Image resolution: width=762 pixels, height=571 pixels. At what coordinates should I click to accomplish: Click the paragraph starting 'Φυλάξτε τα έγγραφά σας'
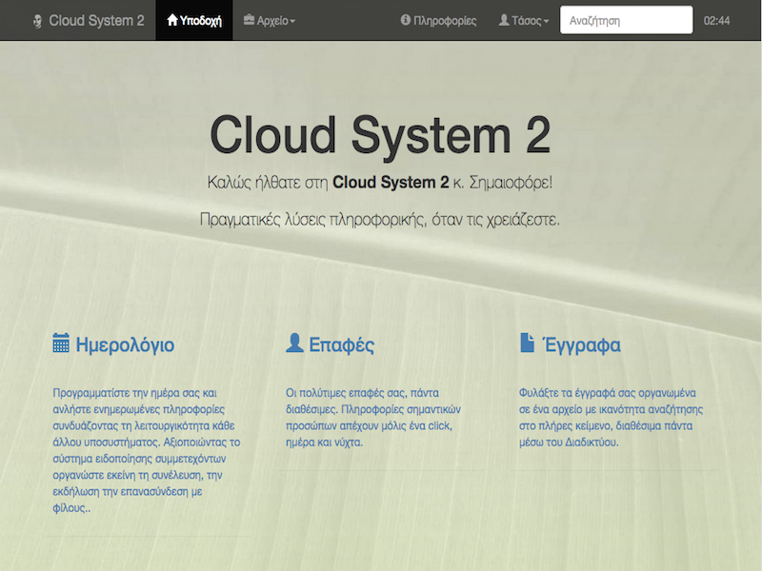(x=611, y=418)
